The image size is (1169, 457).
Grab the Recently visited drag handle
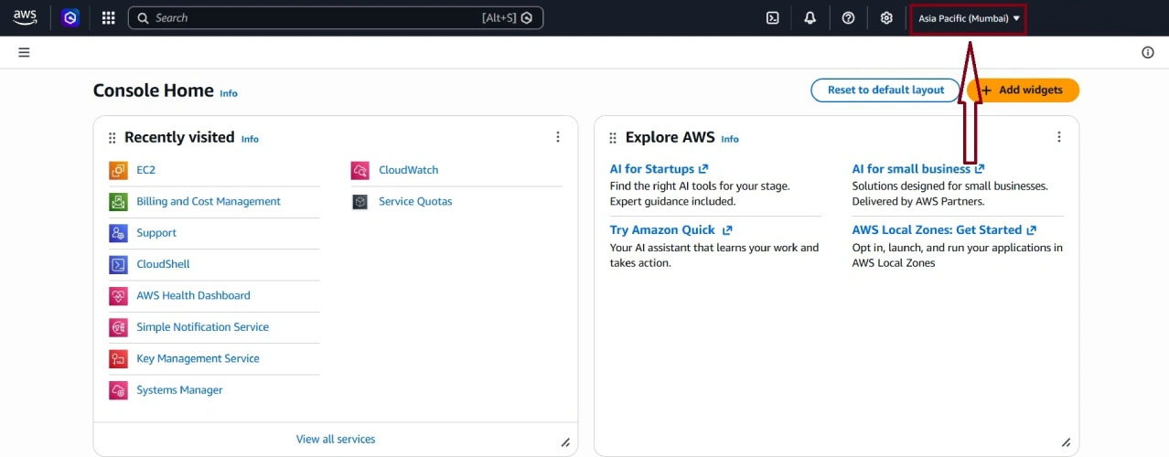113,138
